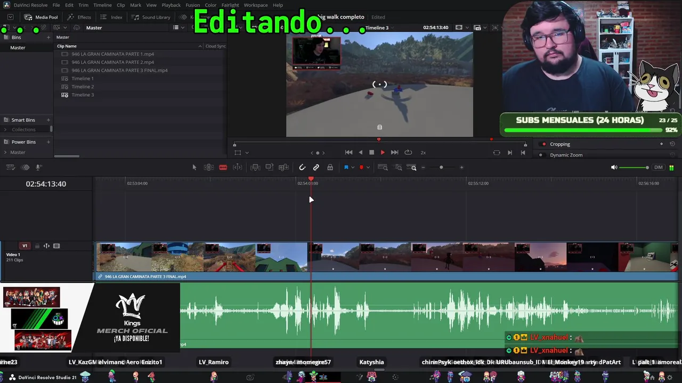682x383 pixels.
Task: Adjust the timeline zoom slider
Action: pyautogui.click(x=441, y=168)
